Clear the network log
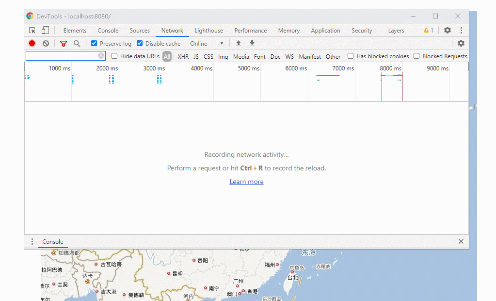This screenshot has width=496, height=301. (x=46, y=43)
